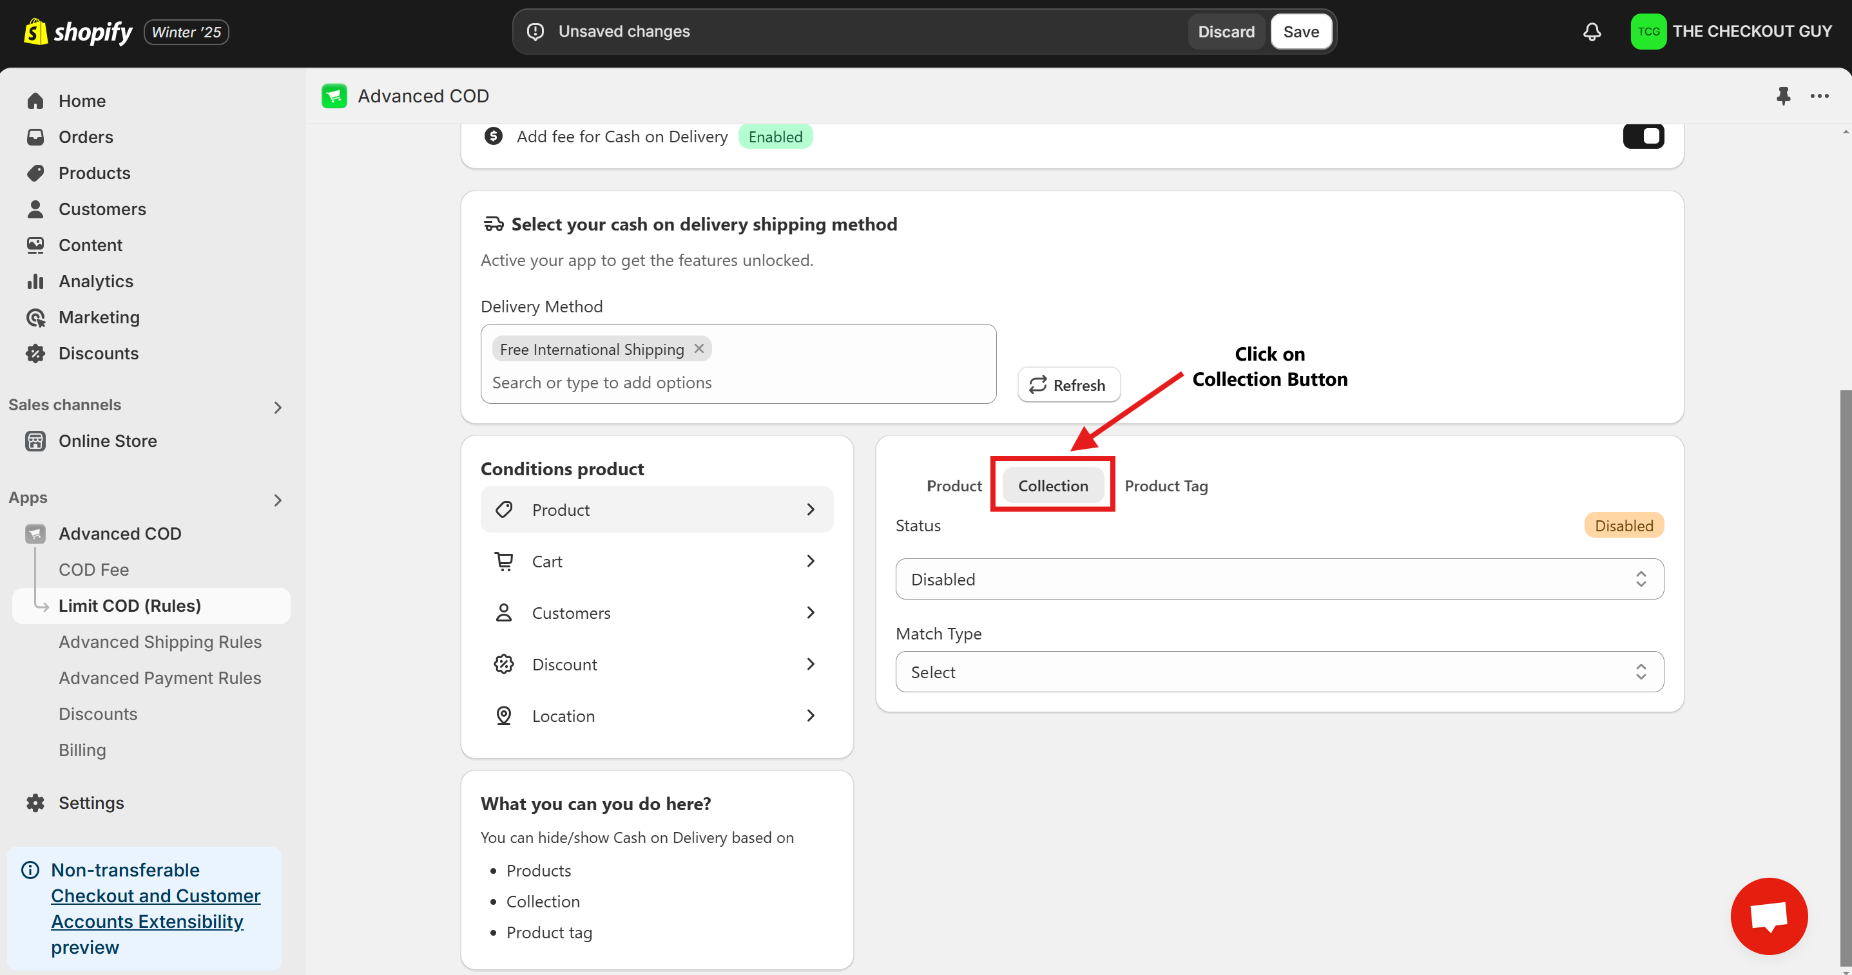
Task: Open the Discount condition row
Action: click(x=657, y=664)
